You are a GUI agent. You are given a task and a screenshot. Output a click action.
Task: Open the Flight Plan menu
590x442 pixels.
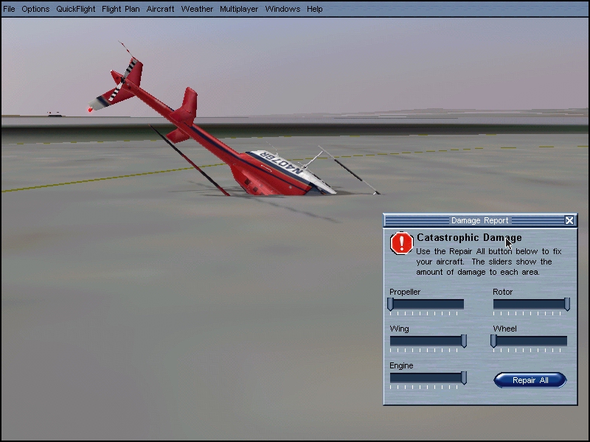(x=120, y=9)
